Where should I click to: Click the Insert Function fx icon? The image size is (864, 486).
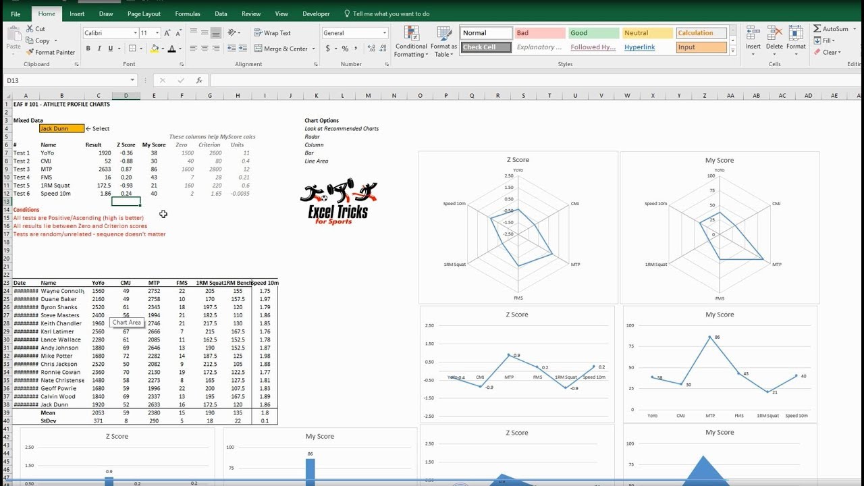[x=199, y=80]
